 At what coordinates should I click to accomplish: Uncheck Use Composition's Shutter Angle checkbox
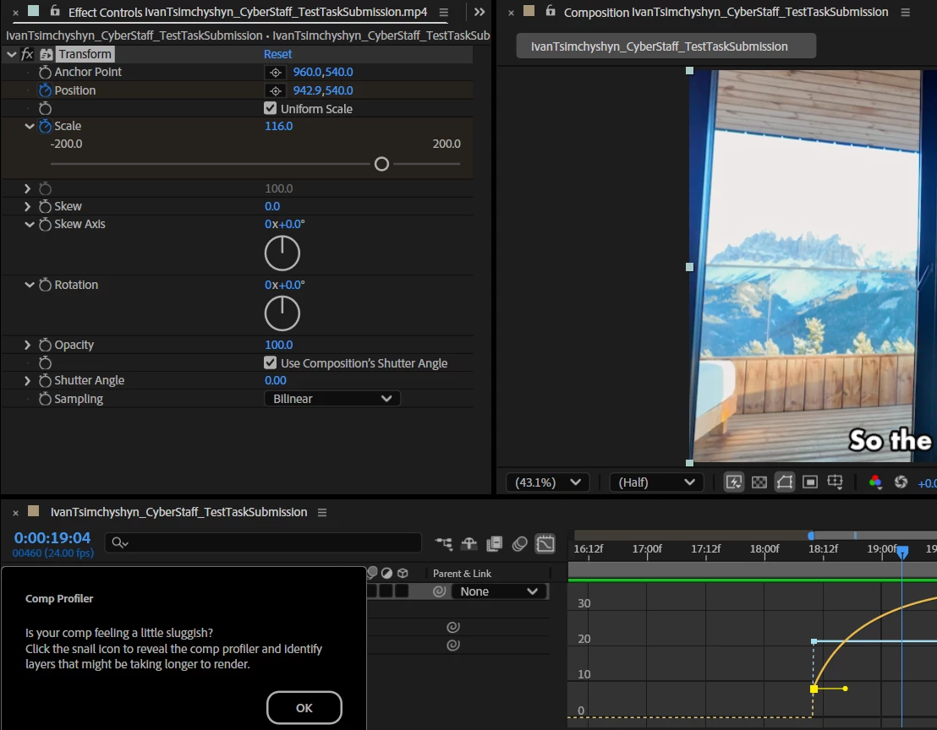pos(270,362)
